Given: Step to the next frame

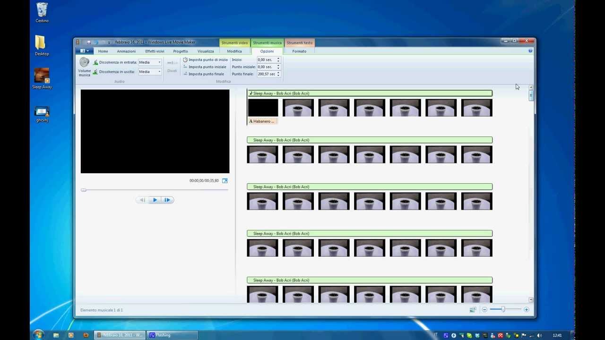Looking at the screenshot, I should click(x=167, y=200).
